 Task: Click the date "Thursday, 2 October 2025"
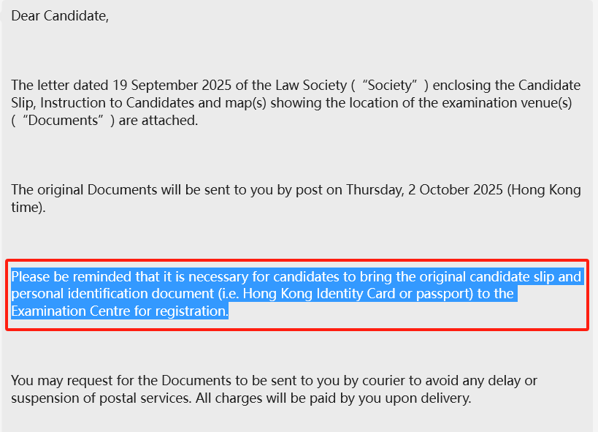pyautogui.click(x=423, y=190)
